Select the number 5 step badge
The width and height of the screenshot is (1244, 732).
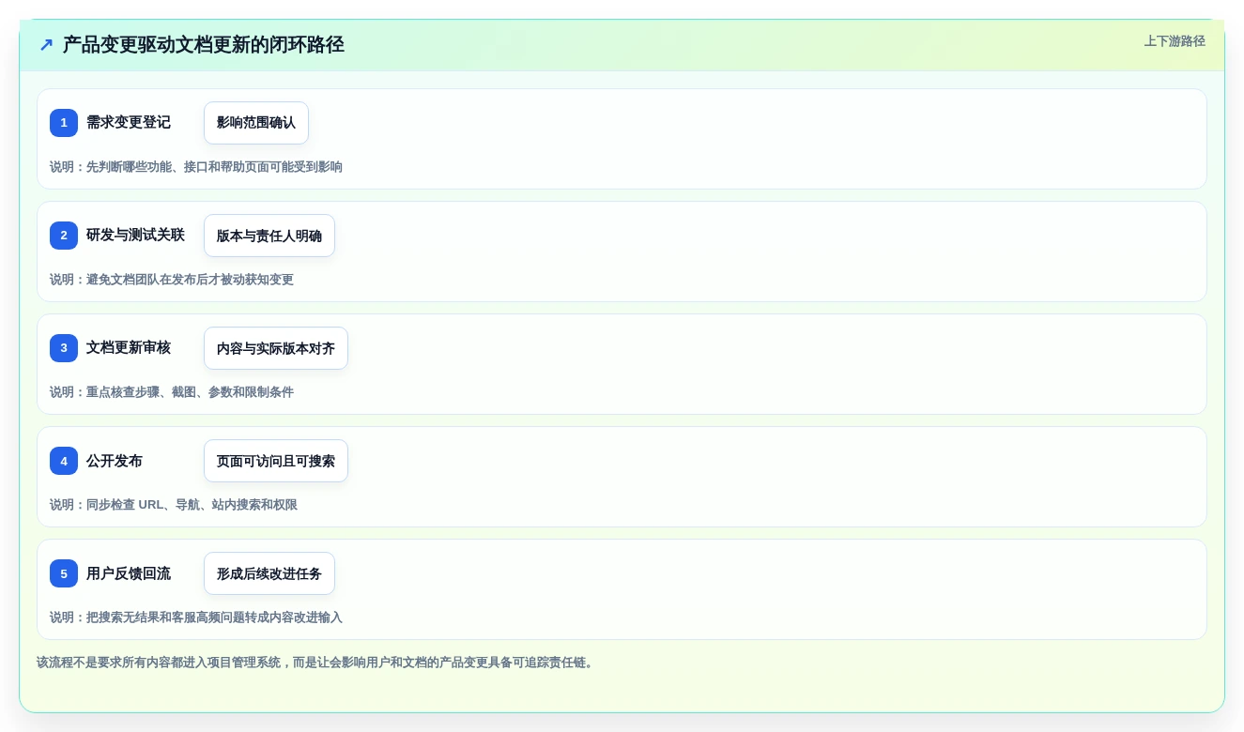pos(64,573)
